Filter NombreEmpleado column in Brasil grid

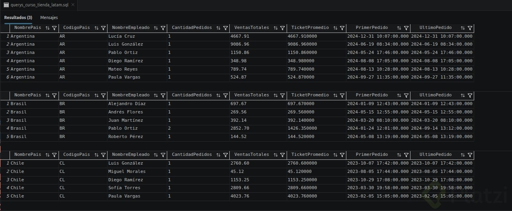[x=163, y=95]
